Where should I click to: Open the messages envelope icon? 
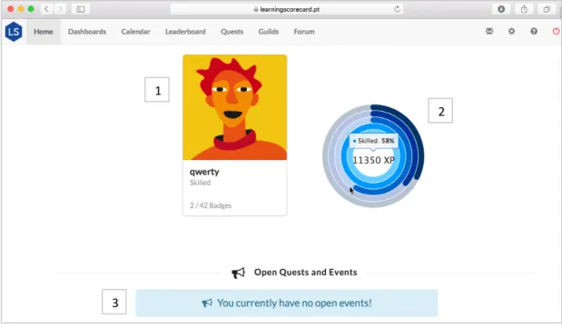(489, 31)
